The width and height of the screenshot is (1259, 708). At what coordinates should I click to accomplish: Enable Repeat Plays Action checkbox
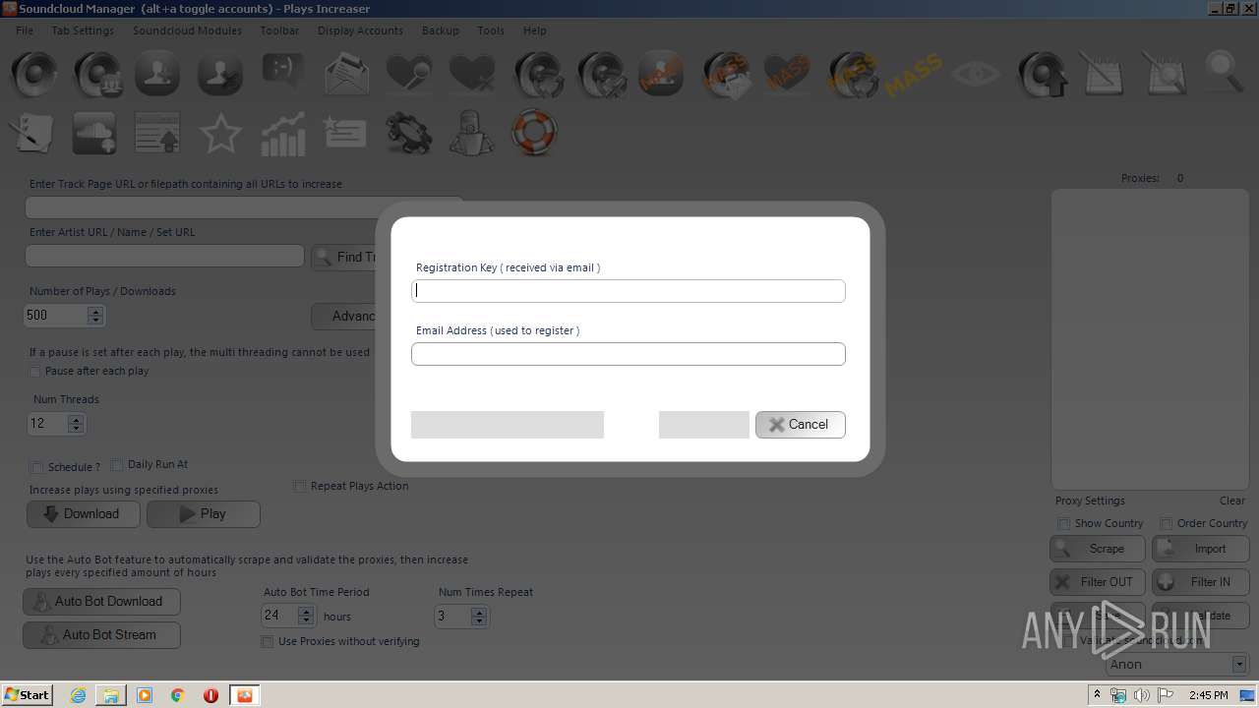click(300, 487)
